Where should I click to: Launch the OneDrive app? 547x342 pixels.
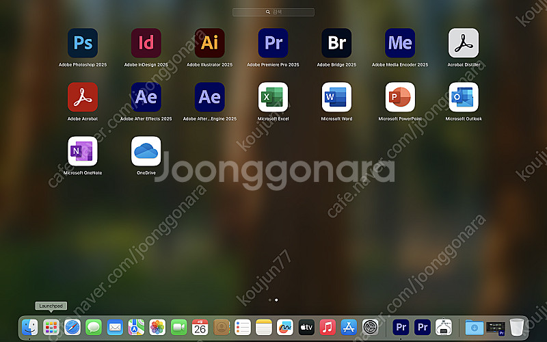pyautogui.click(x=146, y=151)
